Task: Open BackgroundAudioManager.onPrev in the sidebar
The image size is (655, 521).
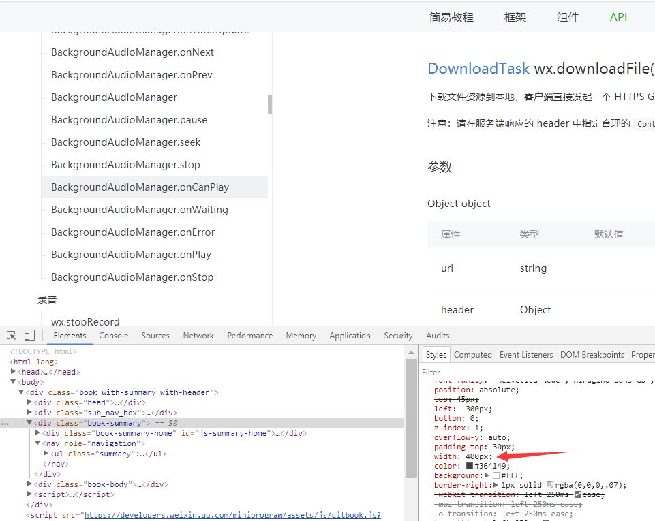Action: pyautogui.click(x=132, y=75)
